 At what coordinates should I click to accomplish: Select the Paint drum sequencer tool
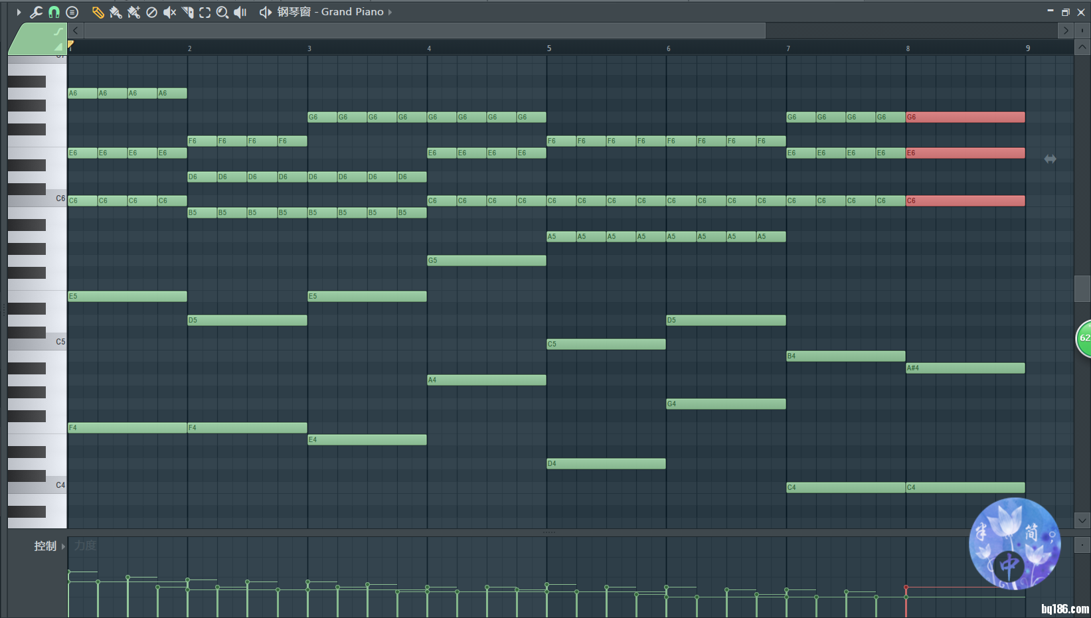[133, 12]
